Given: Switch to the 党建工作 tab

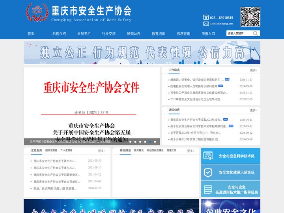Looking at the screenshot, I should click(172, 150).
